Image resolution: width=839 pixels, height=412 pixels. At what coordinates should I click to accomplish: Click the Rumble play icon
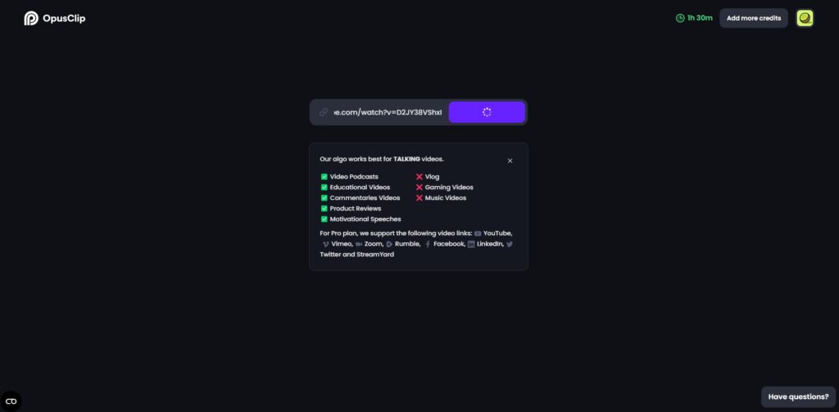click(x=389, y=244)
